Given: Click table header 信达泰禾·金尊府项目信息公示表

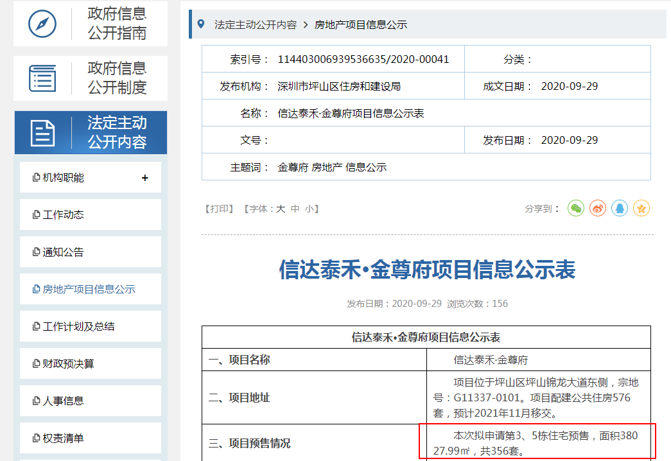Looking at the screenshot, I should 426,337.
